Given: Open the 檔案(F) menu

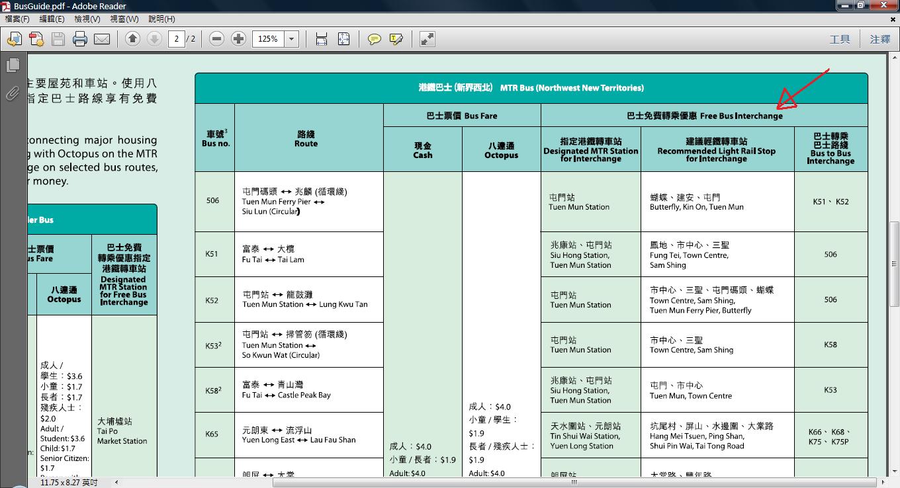Looking at the screenshot, I should pos(17,19).
